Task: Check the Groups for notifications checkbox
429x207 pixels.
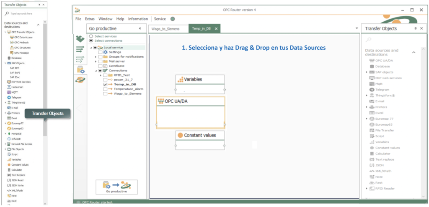Action: pos(100,57)
